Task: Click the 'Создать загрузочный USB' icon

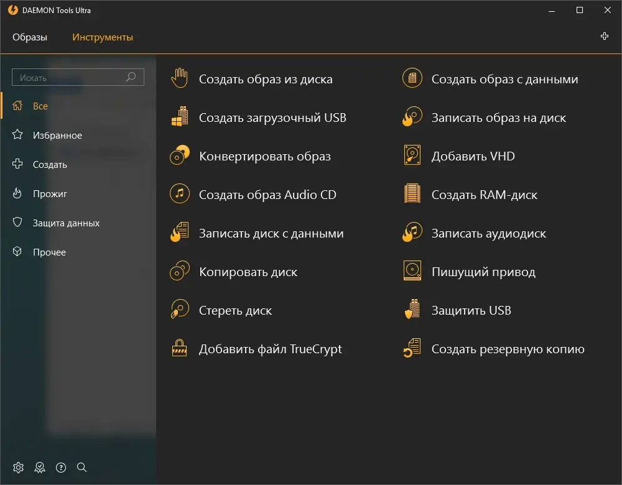Action: (x=180, y=118)
